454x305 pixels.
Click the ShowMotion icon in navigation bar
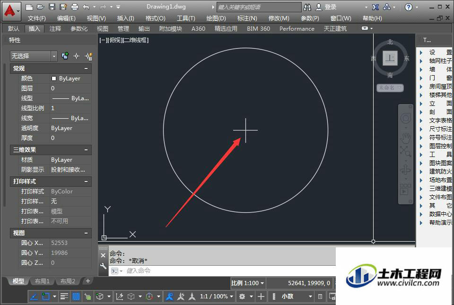405,189
